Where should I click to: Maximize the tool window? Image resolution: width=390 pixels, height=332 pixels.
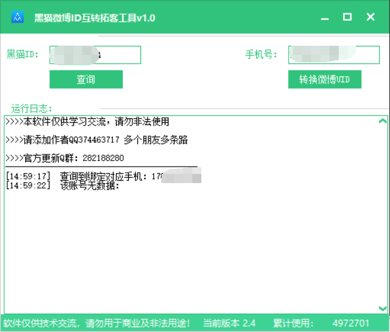click(x=347, y=17)
